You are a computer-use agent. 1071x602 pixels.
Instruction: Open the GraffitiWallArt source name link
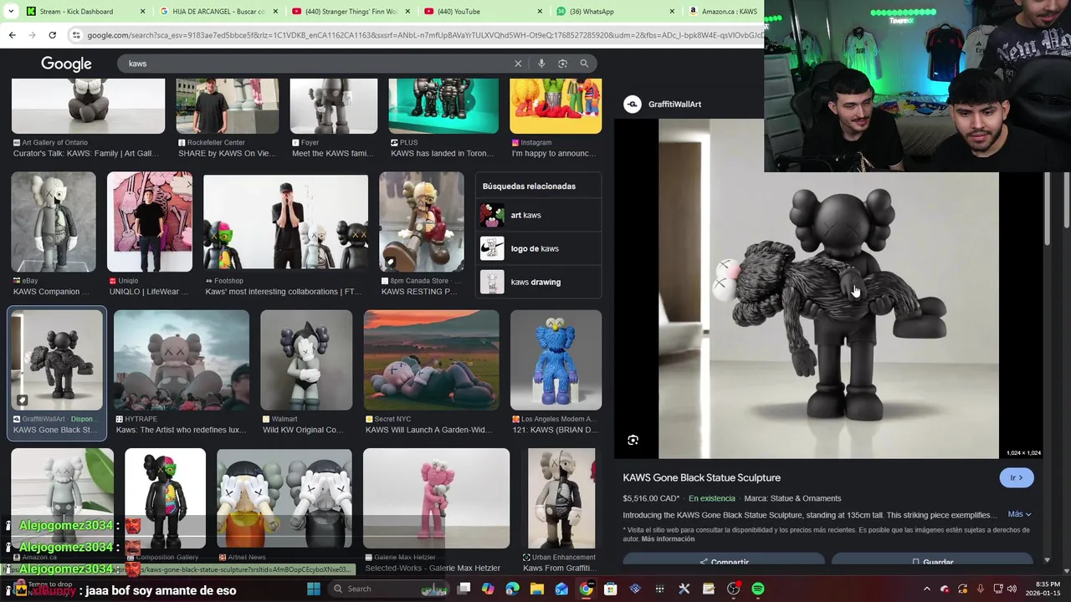(674, 104)
